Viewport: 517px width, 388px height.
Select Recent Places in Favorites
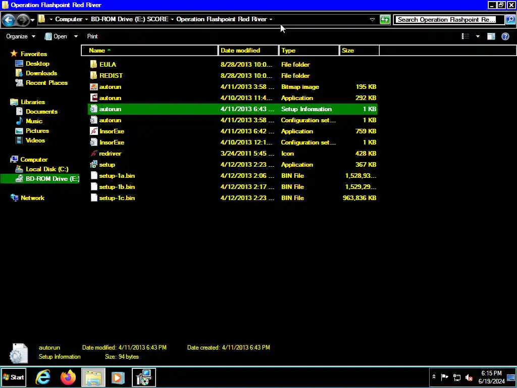pos(46,82)
